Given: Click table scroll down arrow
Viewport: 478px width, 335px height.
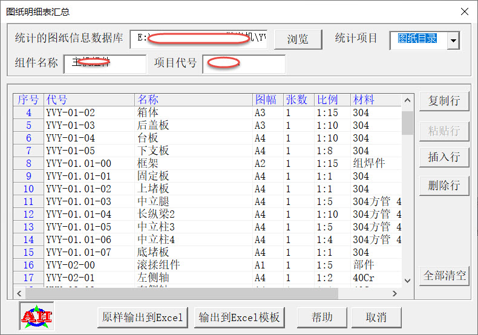Looking at the screenshot, I should (407, 281).
